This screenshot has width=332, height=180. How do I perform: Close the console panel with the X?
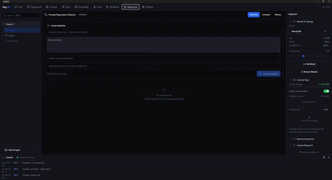tap(329, 158)
